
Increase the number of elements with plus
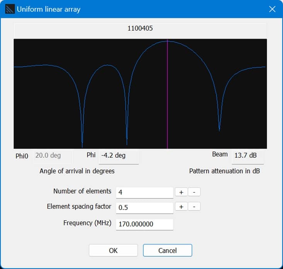point(181,192)
